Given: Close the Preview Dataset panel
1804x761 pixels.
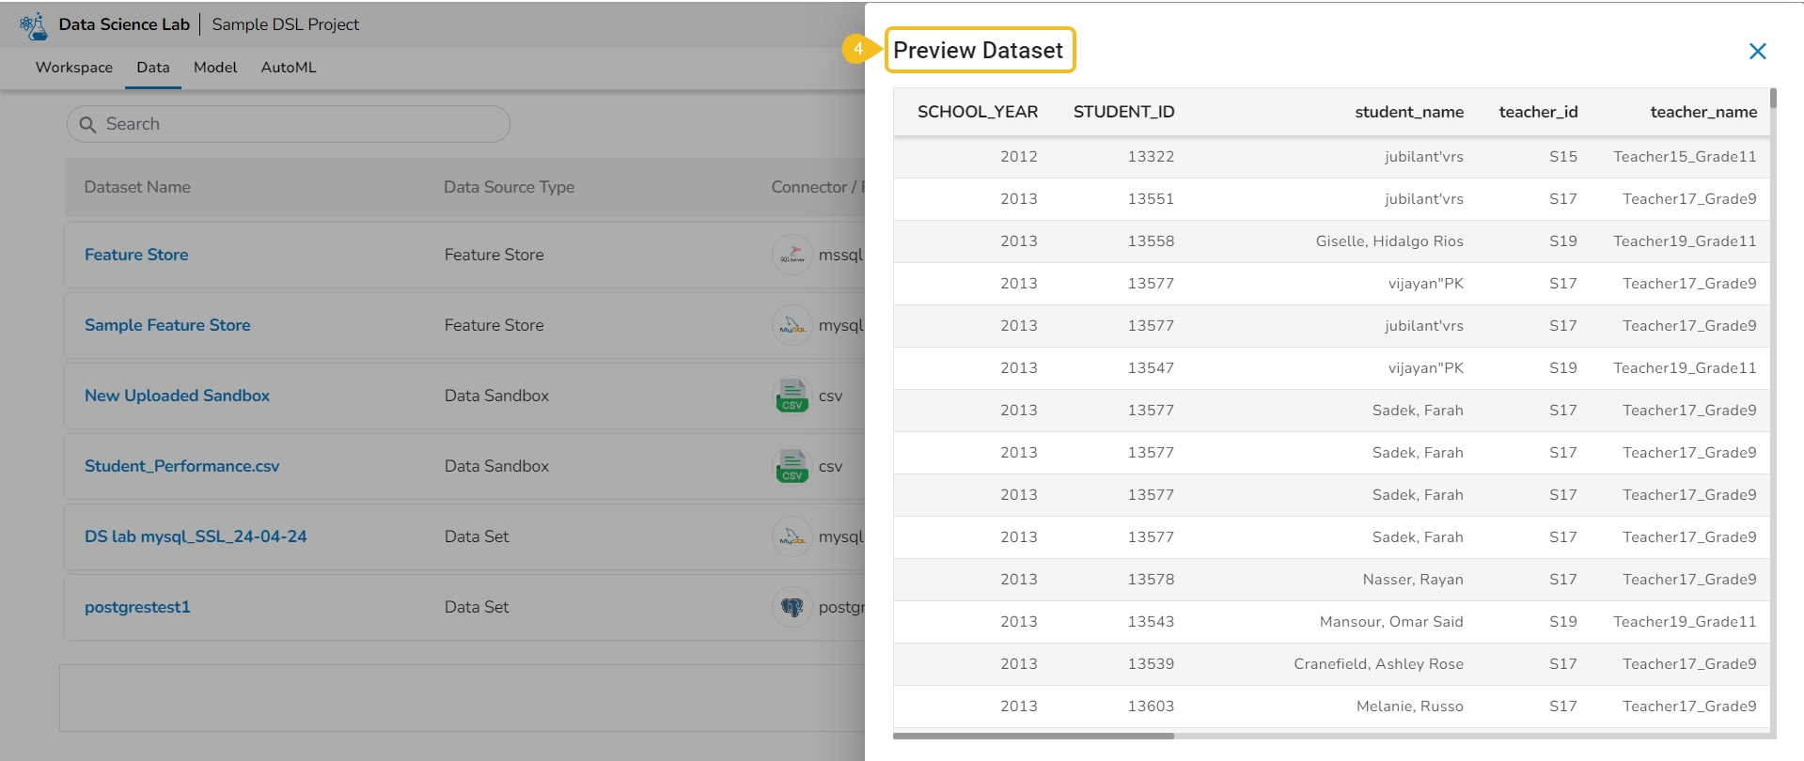Looking at the screenshot, I should 1757,52.
